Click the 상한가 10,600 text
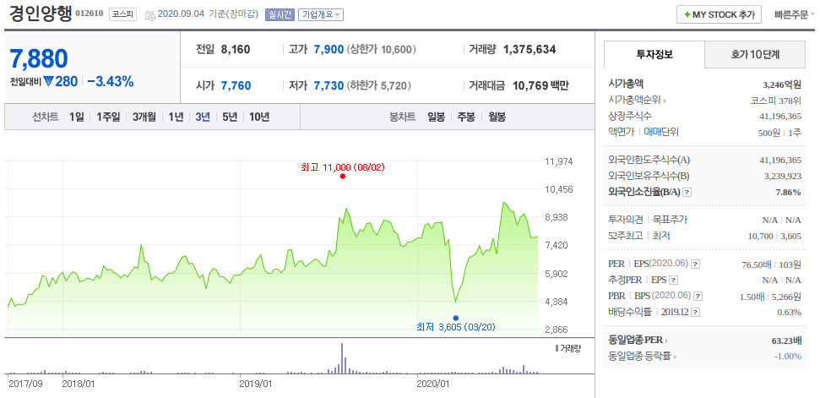This screenshot has height=398, width=820. (381, 50)
